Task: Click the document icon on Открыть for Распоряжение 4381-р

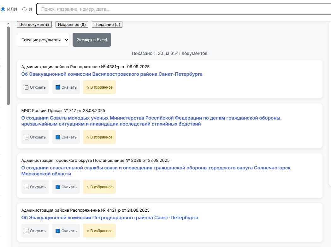Action: [x=27, y=87]
